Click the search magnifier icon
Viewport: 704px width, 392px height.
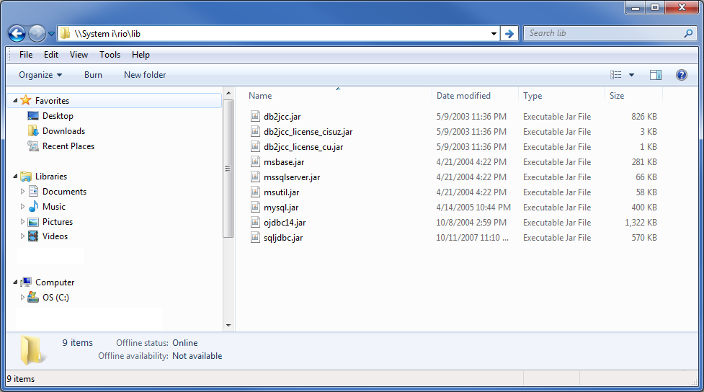(688, 33)
